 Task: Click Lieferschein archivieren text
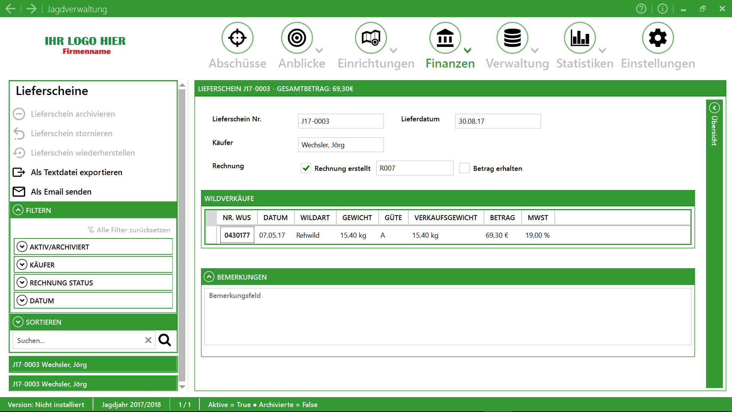click(73, 114)
